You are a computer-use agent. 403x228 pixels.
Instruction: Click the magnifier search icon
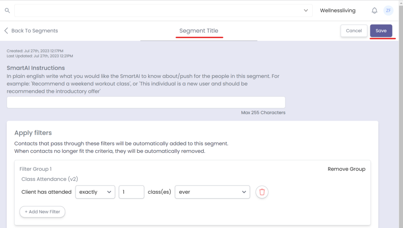[x=7, y=11]
